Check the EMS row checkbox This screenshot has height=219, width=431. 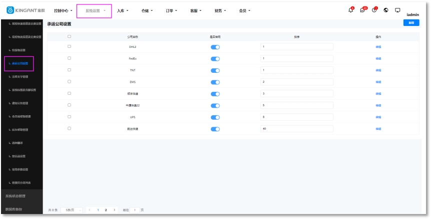click(x=69, y=82)
